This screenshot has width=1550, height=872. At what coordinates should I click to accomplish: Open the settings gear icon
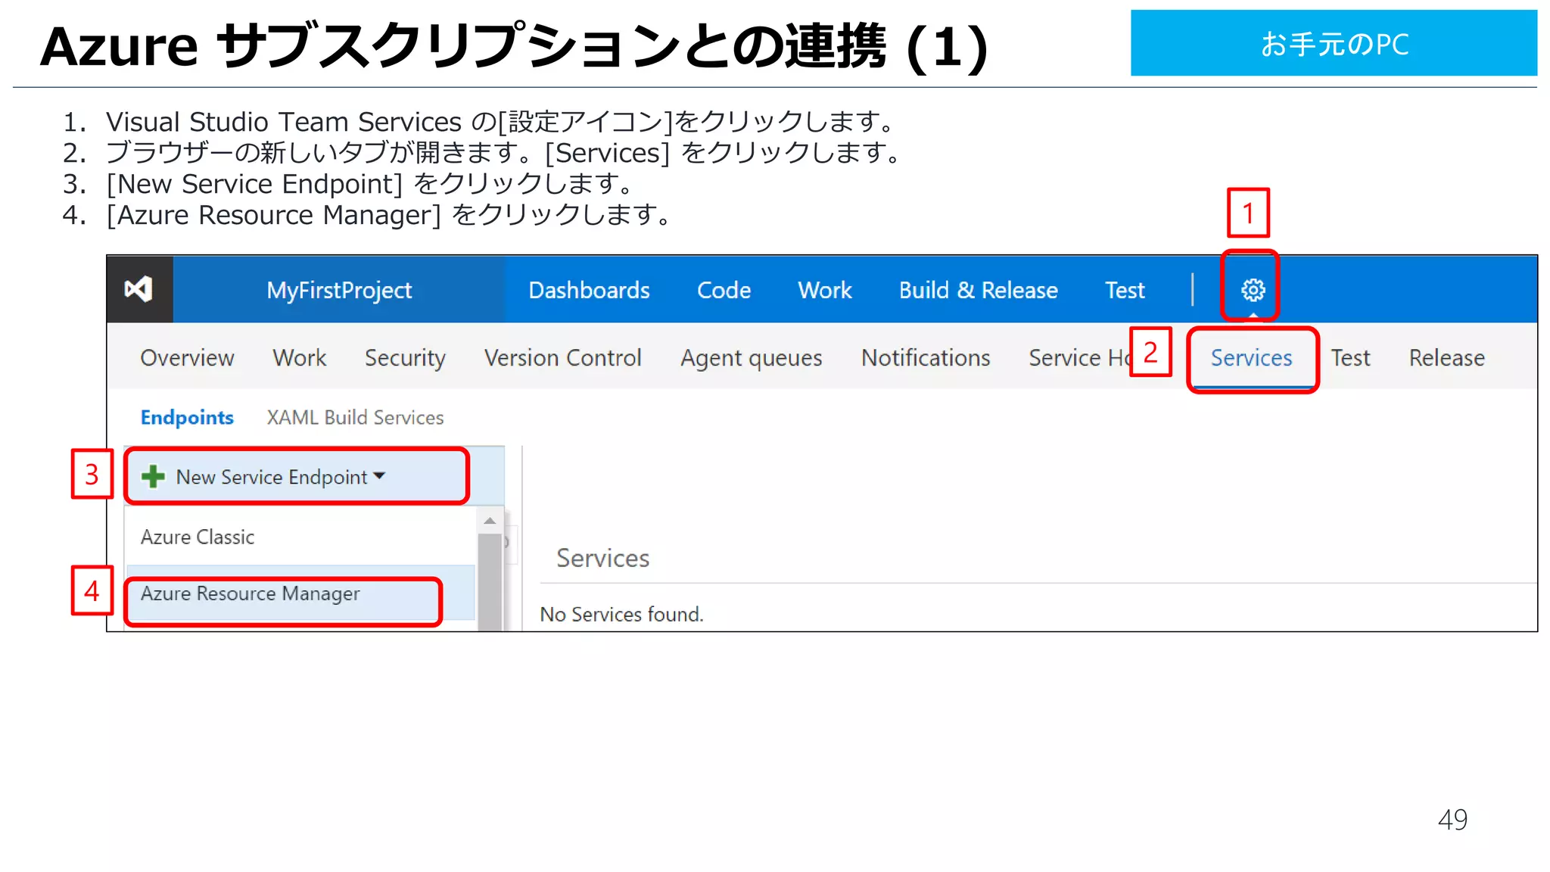pyautogui.click(x=1253, y=290)
